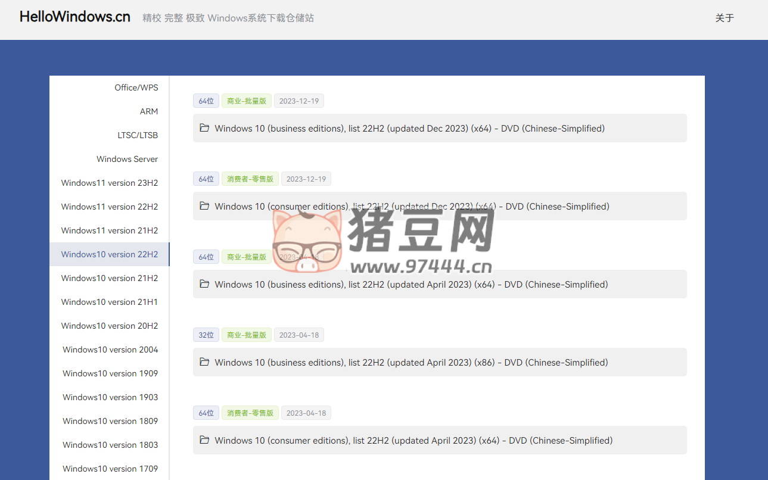Open the Windows11 version 23H2 category
Viewport: 768px width, 480px height.
click(110, 183)
